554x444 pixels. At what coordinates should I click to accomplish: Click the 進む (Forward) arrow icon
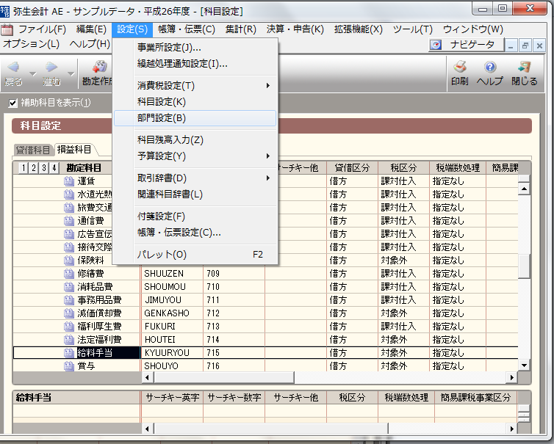point(51,68)
